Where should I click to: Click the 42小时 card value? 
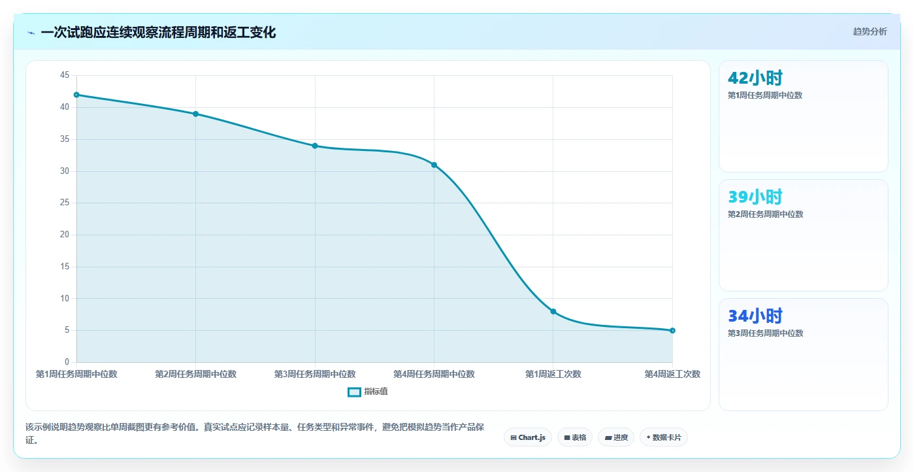coord(755,78)
